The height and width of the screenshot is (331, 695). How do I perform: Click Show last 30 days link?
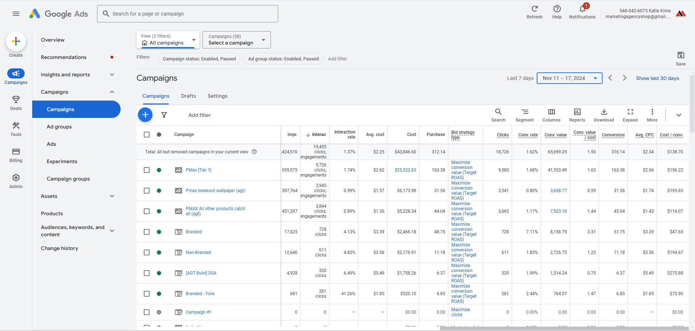(x=657, y=78)
